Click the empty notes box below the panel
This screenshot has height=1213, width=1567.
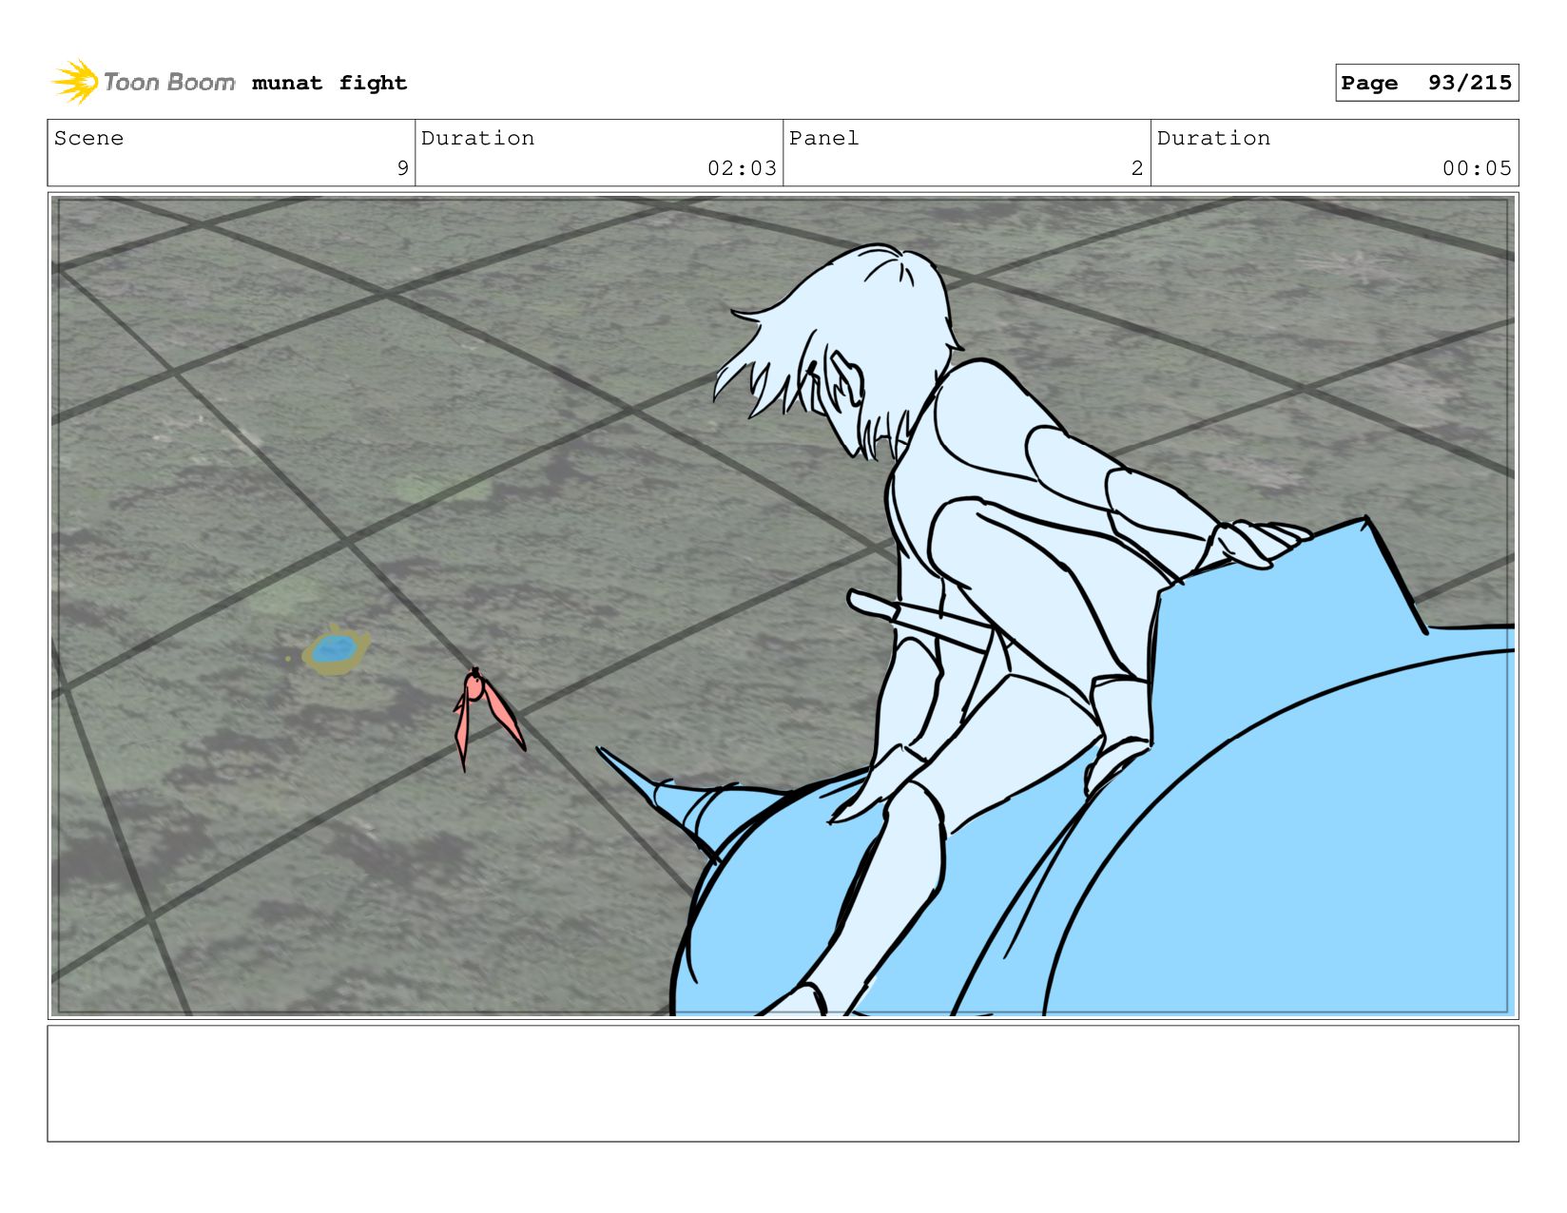click(783, 1084)
